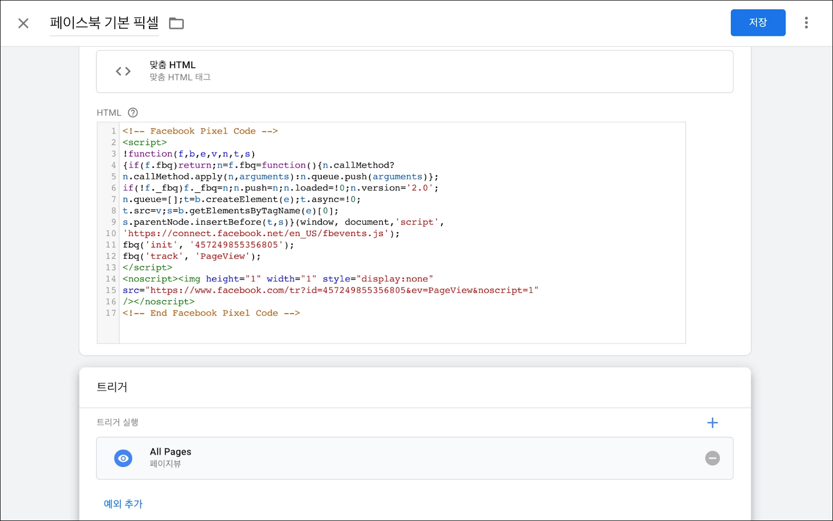Click the 예외 추가 link

(x=123, y=504)
